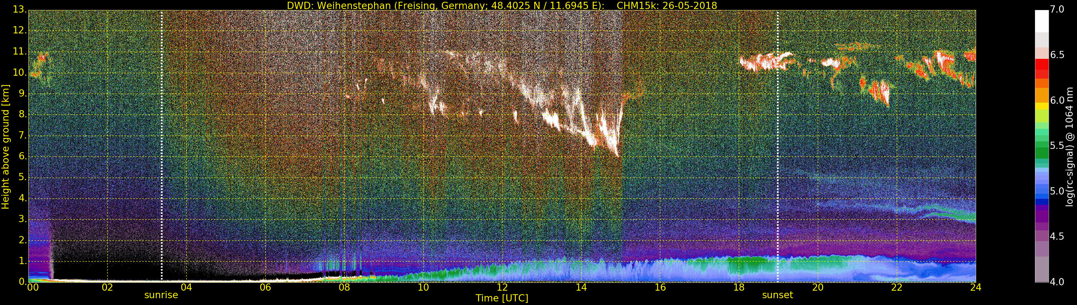Click the '7.' tick on the height axis
Image resolution: width=1077 pixels, height=305 pixels.
point(23,136)
